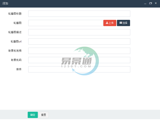Click the 添加 title in header bar

coord(5,3)
